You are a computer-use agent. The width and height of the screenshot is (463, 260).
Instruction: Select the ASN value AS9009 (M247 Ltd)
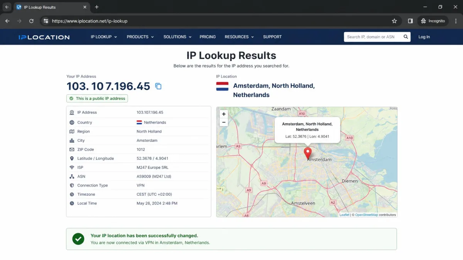154,176
